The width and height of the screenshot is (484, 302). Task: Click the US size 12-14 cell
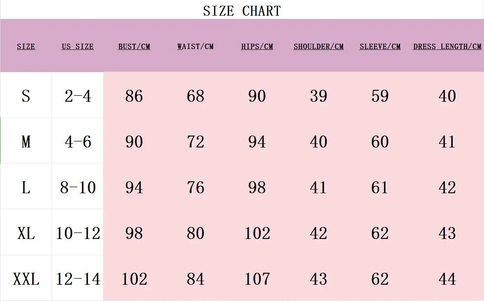pyautogui.click(x=78, y=279)
